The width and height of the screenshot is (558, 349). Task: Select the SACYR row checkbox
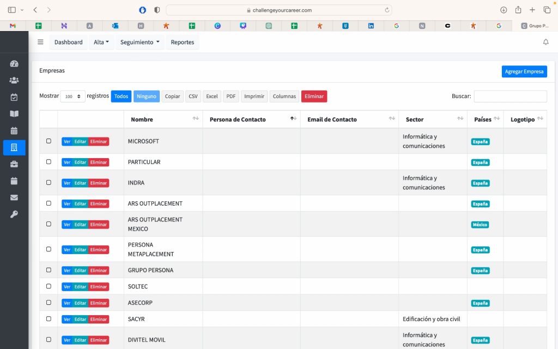pos(48,318)
